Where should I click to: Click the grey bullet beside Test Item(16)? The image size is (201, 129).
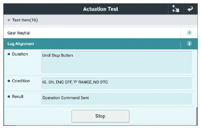click(9, 20)
